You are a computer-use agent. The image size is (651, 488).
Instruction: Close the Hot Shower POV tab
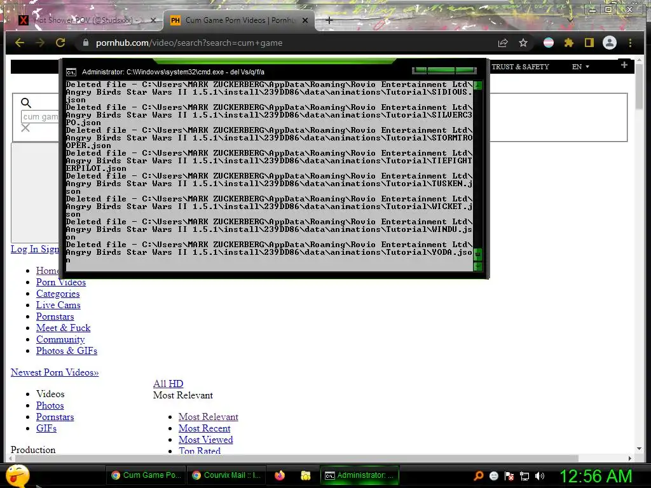[153, 20]
